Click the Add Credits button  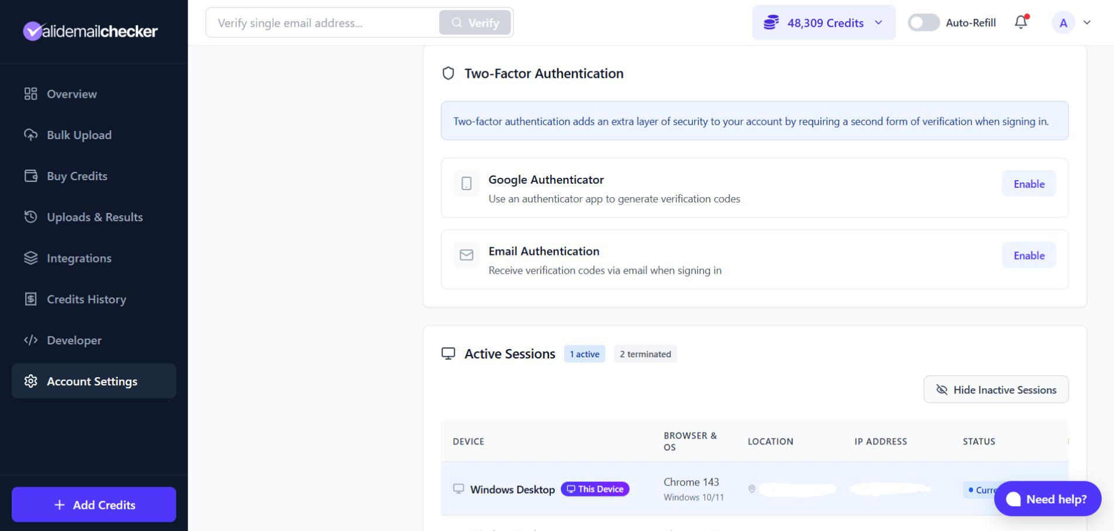94,504
